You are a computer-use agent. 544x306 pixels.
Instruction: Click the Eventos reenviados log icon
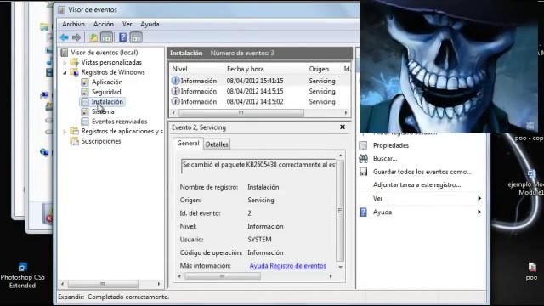click(x=85, y=122)
